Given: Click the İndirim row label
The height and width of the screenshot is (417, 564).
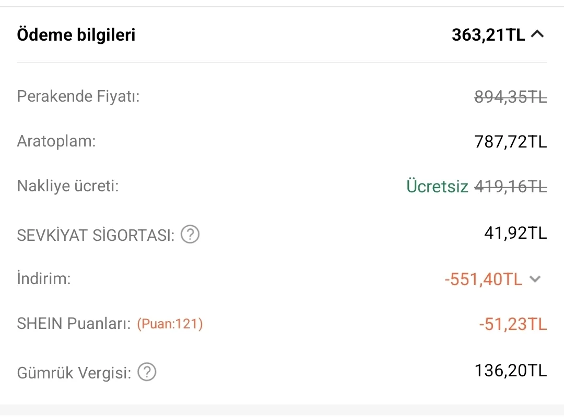Looking at the screenshot, I should (x=44, y=278).
